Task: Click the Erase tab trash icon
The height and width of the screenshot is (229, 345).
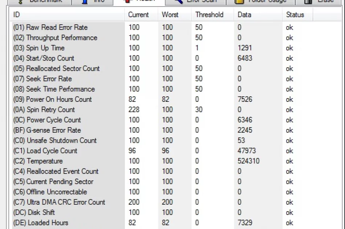Action: coord(308,1)
